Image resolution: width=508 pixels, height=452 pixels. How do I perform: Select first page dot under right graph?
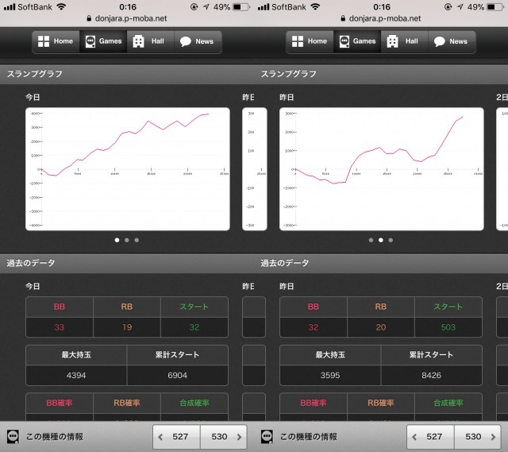click(371, 239)
